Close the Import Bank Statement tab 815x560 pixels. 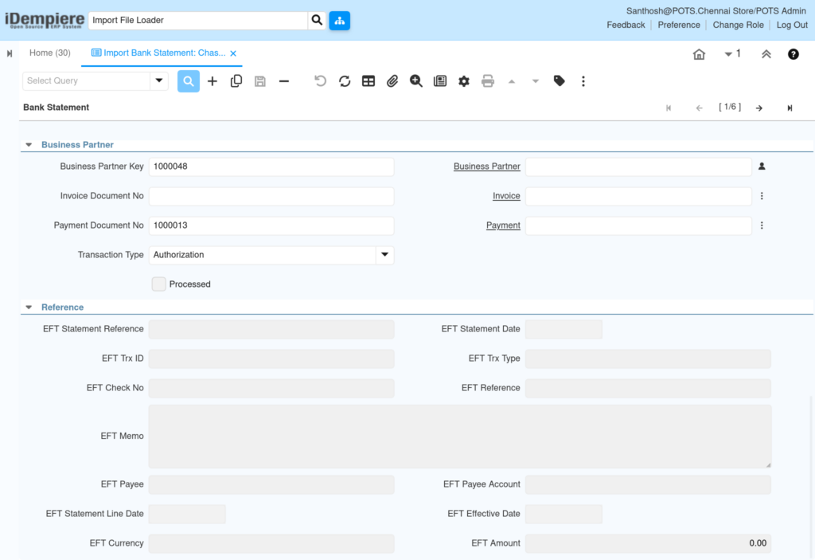tap(233, 53)
